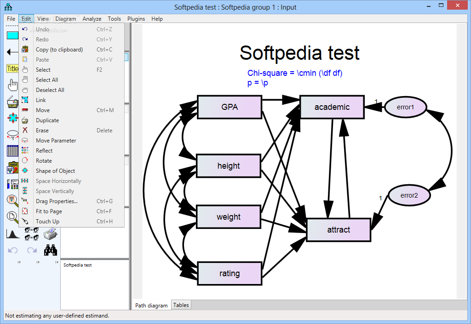Choose Copy (to clipboard) from Edit menu
471x324 pixels.
[71, 50]
